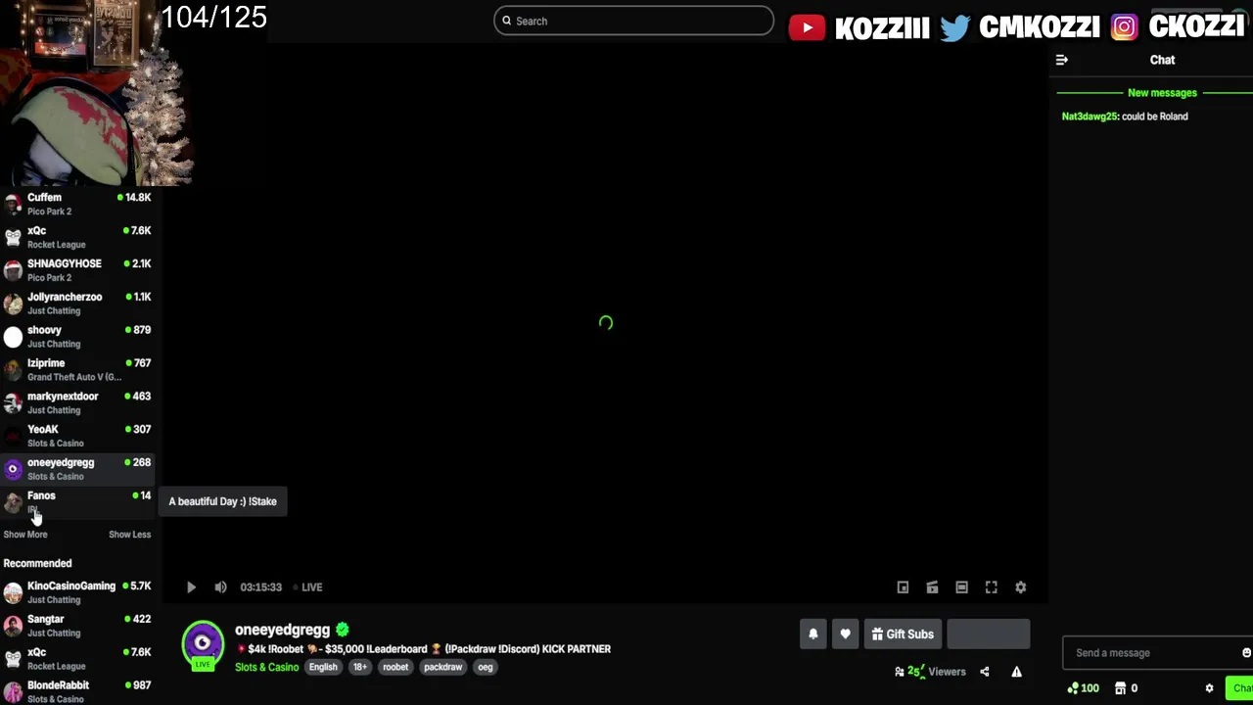Click the verified badge beside oneeyedgregg
Screen dimensions: 1253x705
[x=343, y=630]
